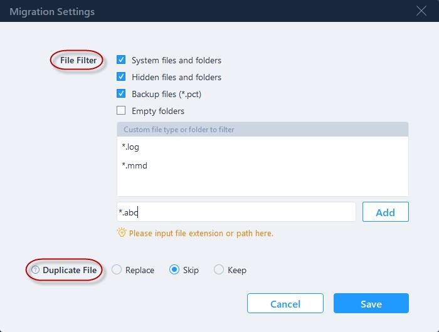
Task: Cancel the settings dialog
Action: [x=285, y=304]
